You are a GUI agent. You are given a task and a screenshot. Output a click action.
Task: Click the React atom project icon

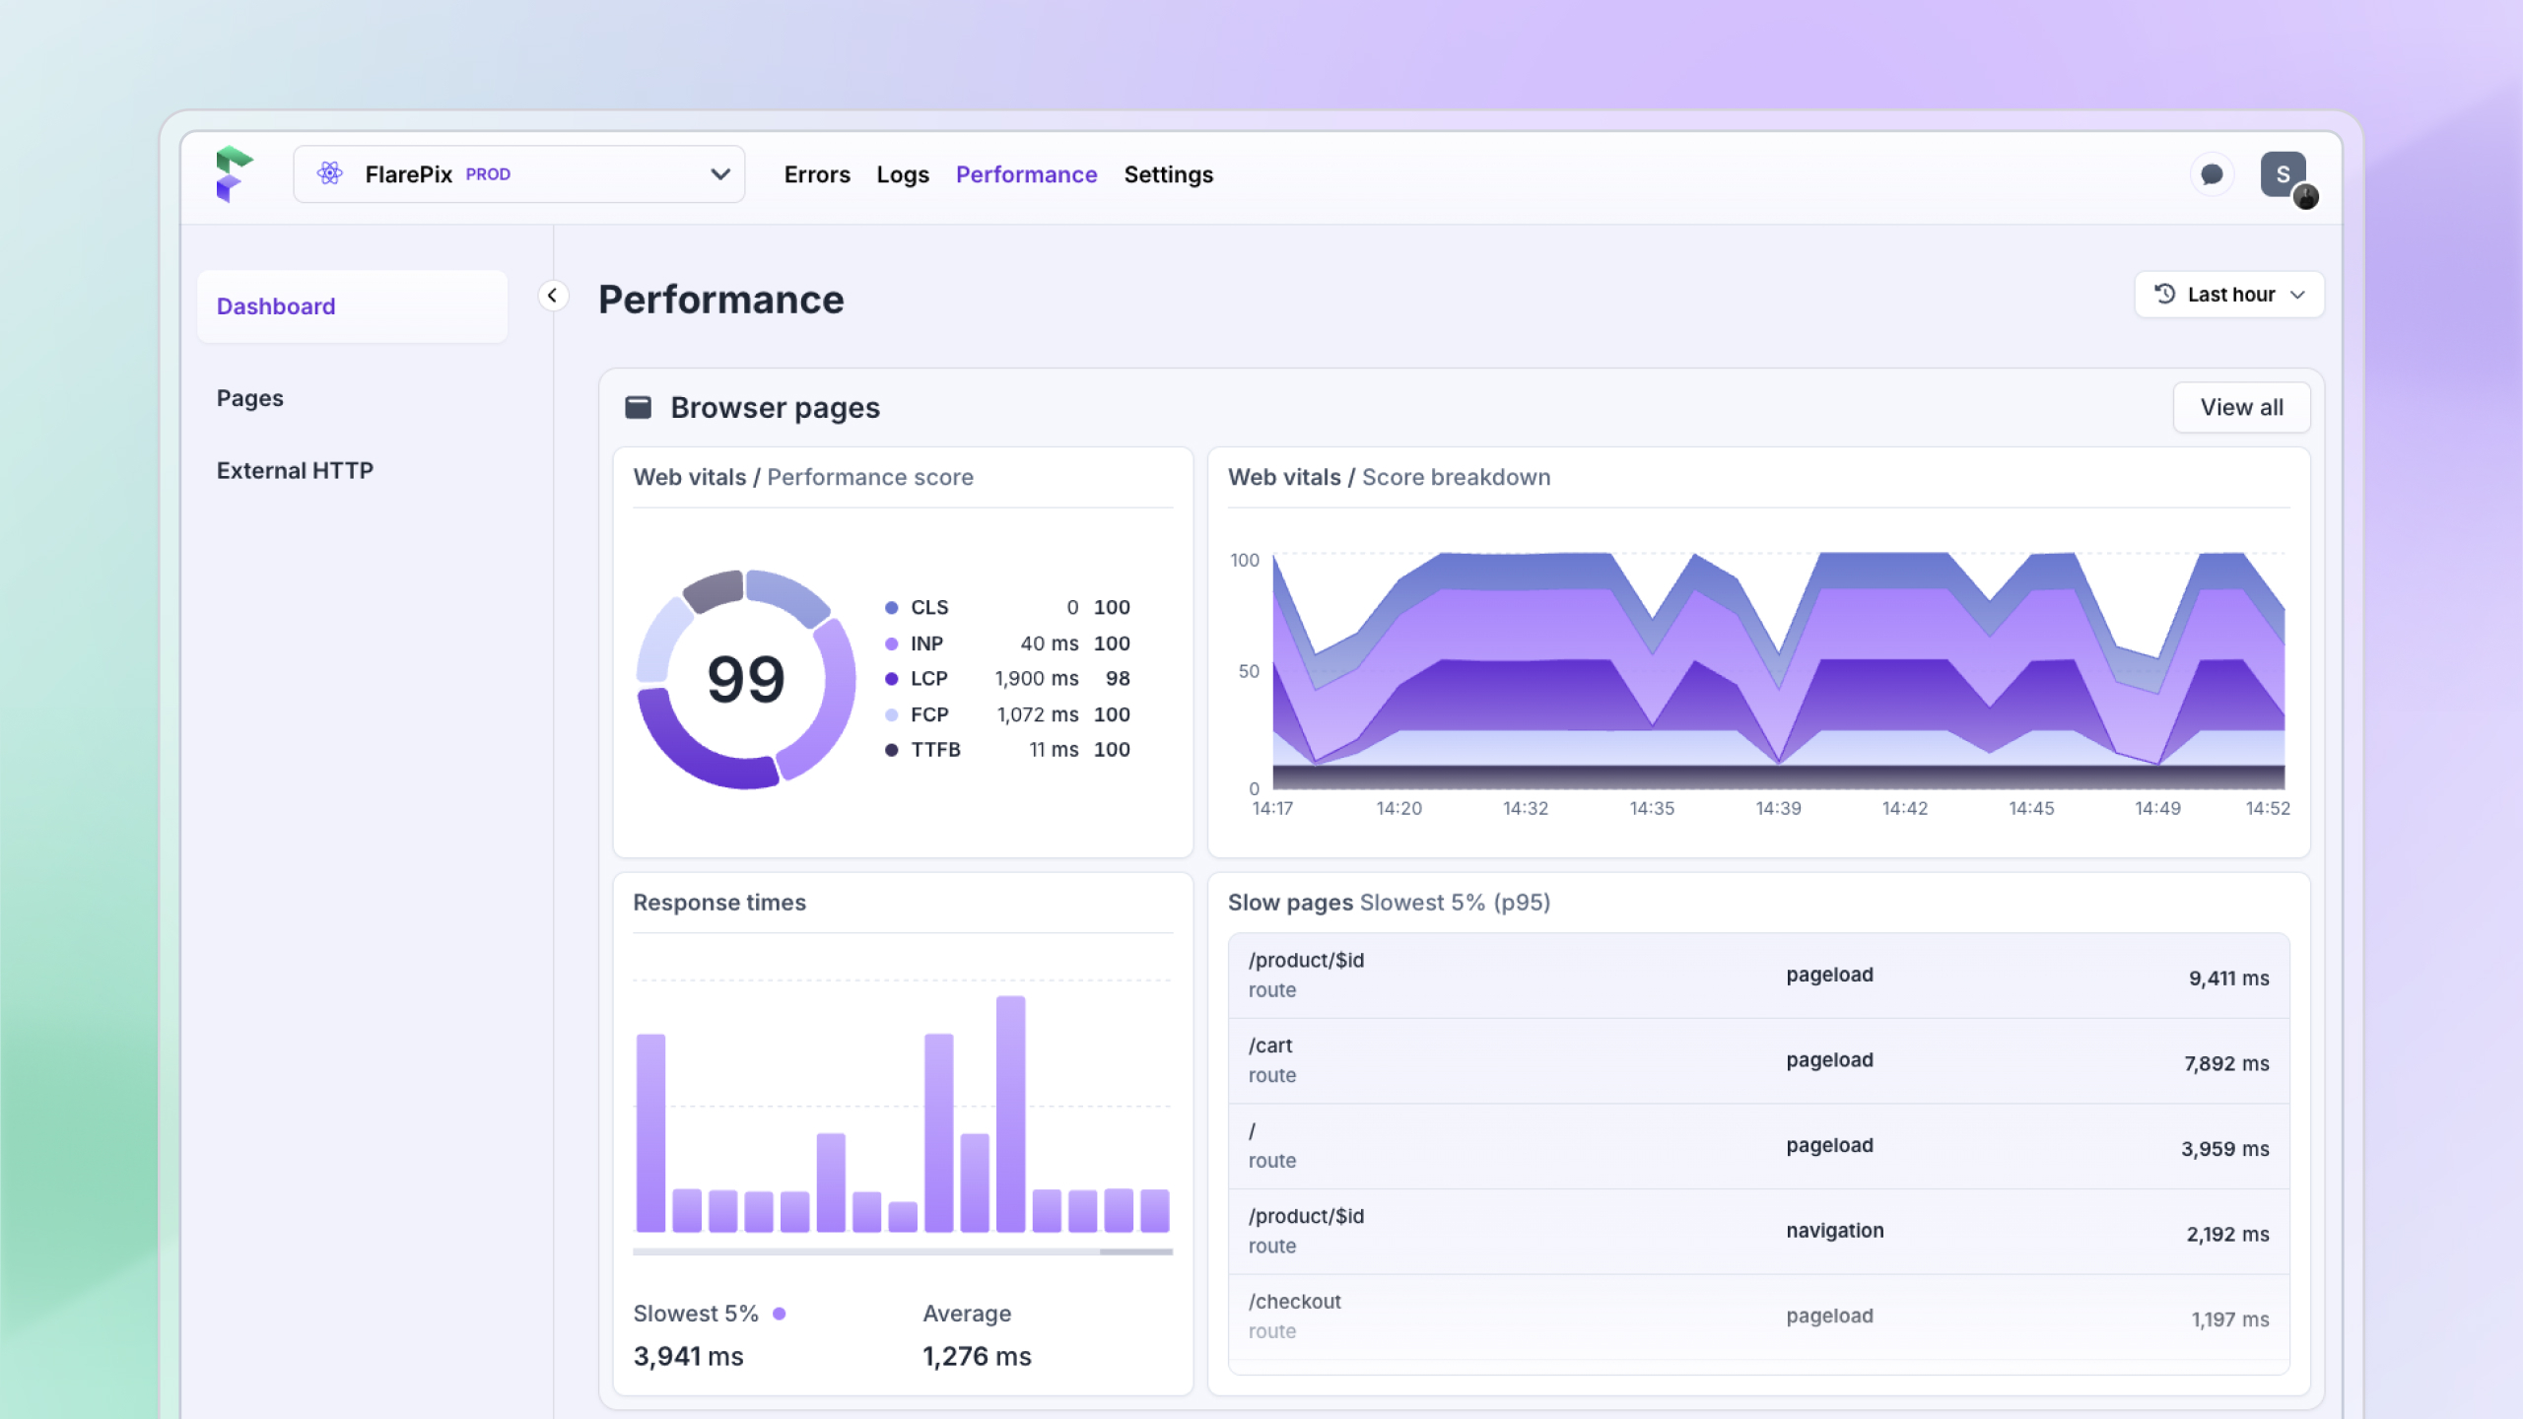[x=329, y=173]
